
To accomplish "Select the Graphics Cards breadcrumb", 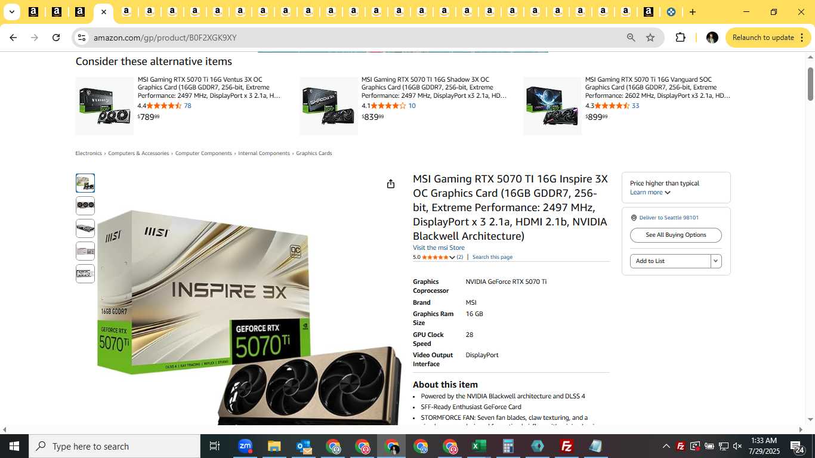I will 314,153.
